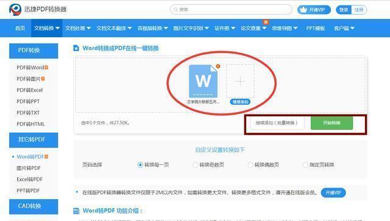Click the Word document file icon
This screenshot has height=221, width=390.
(x=203, y=81)
